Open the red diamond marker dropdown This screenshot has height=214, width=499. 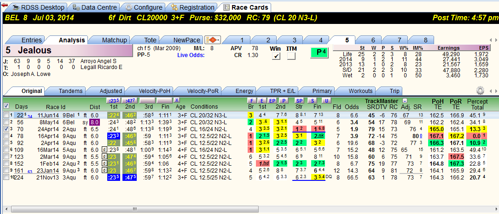(213, 40)
